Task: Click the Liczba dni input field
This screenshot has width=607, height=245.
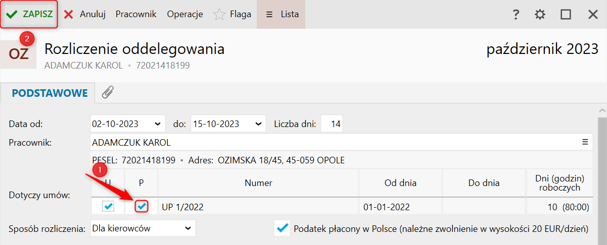Action: click(332, 124)
